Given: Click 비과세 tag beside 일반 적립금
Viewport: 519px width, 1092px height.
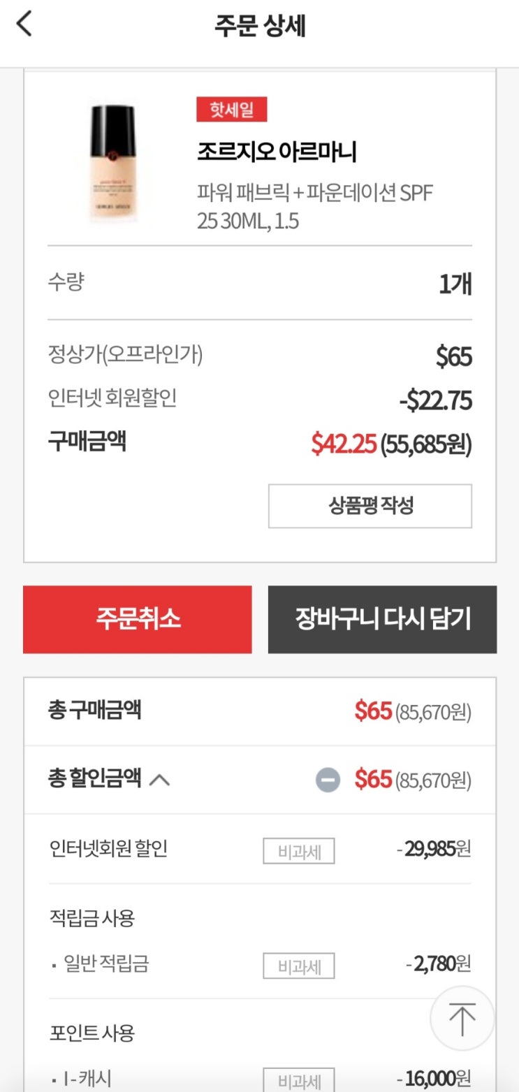Looking at the screenshot, I should pyautogui.click(x=299, y=966).
